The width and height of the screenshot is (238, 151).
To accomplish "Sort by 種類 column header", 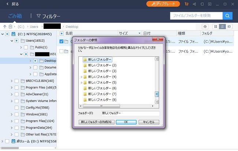I will 181,33.
